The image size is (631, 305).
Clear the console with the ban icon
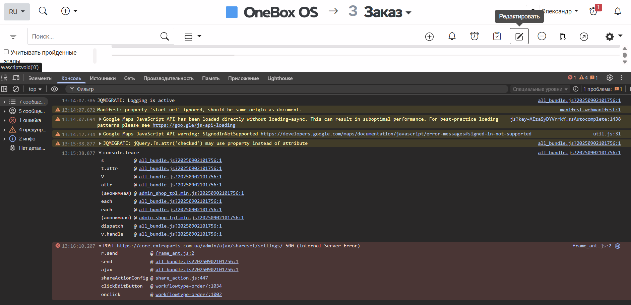coord(16,89)
